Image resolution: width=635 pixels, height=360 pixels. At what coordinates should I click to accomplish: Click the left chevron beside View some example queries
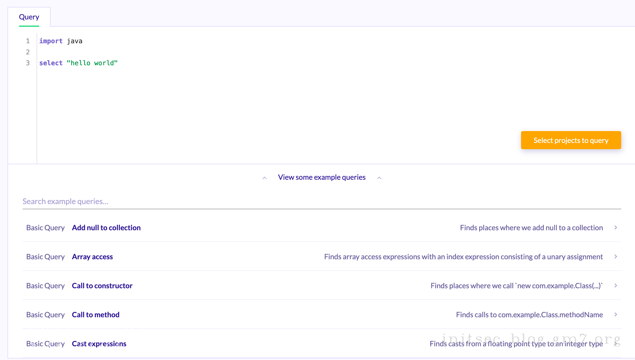tap(265, 178)
